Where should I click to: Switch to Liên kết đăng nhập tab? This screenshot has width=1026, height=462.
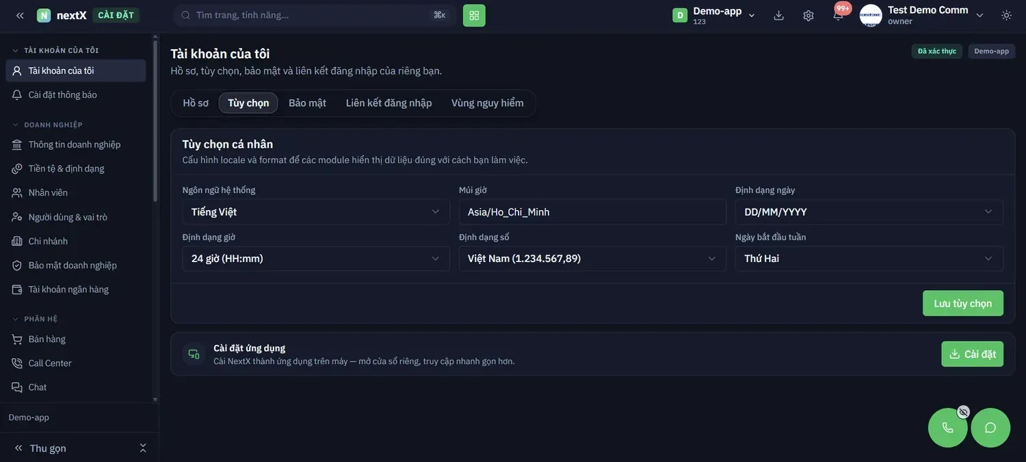click(x=389, y=103)
